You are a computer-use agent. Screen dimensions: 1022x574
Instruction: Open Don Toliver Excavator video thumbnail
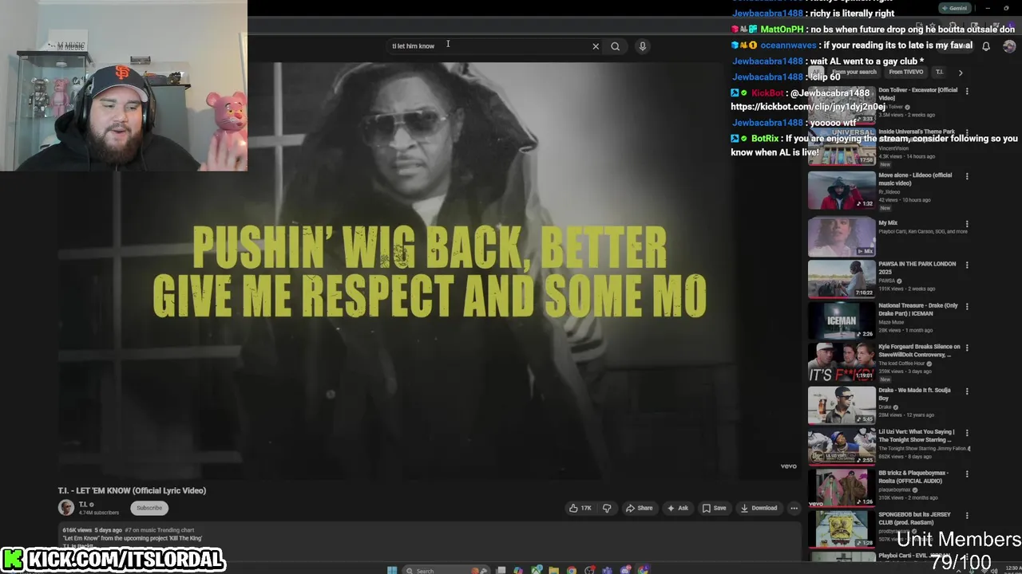click(x=842, y=105)
